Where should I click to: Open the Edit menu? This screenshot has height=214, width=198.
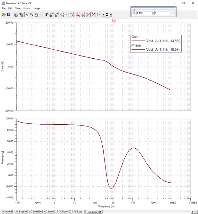(x=10, y=9)
